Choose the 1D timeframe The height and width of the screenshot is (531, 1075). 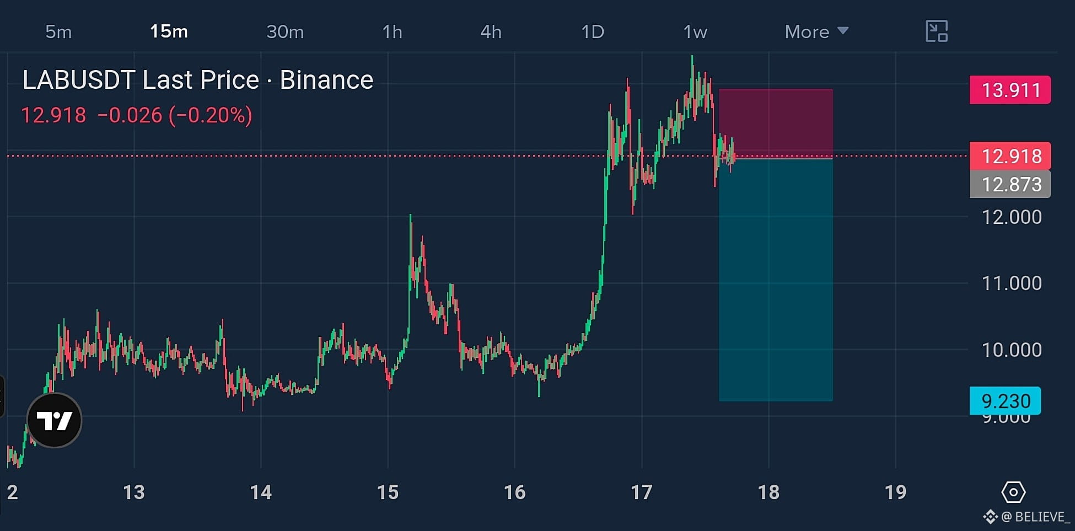coord(593,32)
